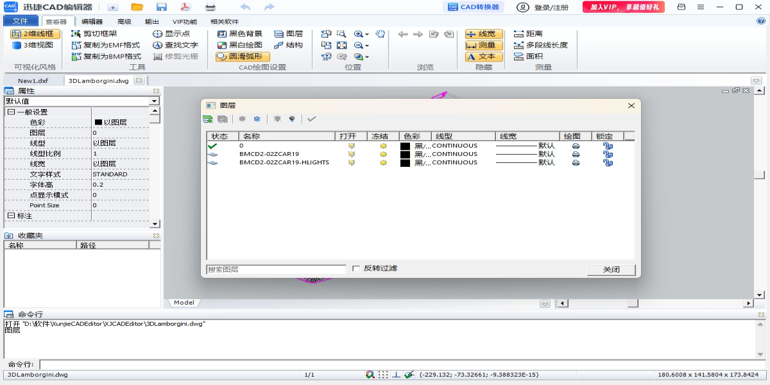The image size is (770, 385).
Task: Expand the 标注 section in properties
Action: (11, 216)
